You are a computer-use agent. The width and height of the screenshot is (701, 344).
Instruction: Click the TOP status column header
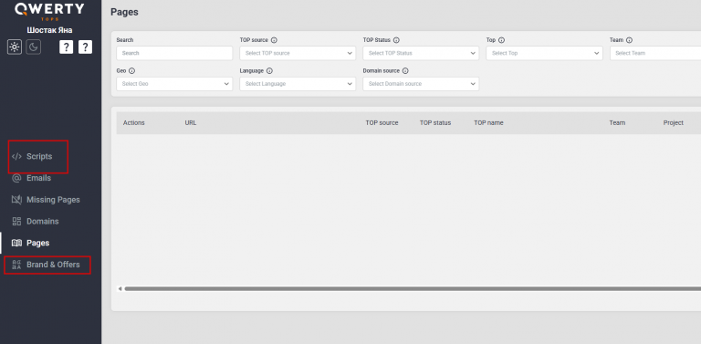click(435, 123)
